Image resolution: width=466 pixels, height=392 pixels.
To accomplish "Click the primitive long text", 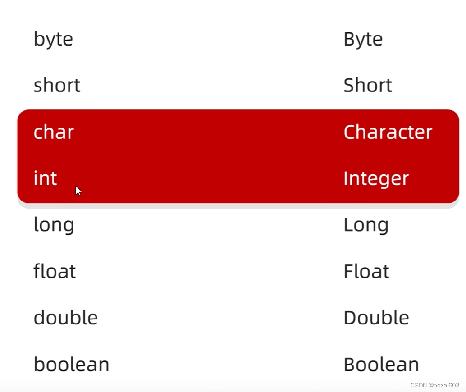I will click(x=54, y=225).
